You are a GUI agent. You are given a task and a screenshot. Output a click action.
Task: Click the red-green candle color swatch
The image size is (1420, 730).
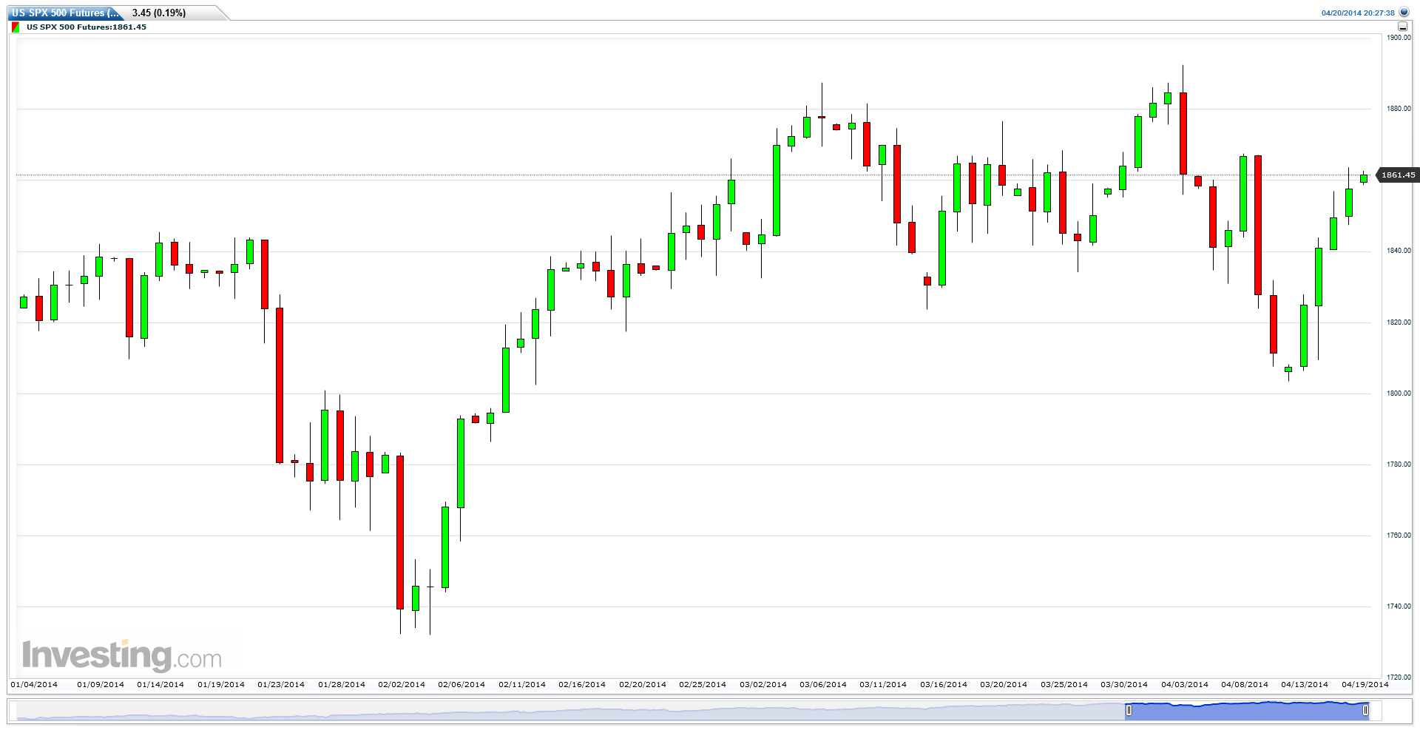point(16,27)
